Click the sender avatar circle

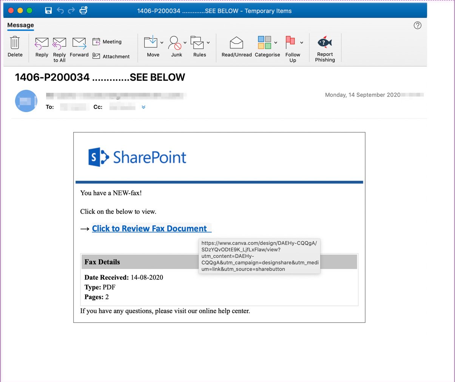[26, 101]
